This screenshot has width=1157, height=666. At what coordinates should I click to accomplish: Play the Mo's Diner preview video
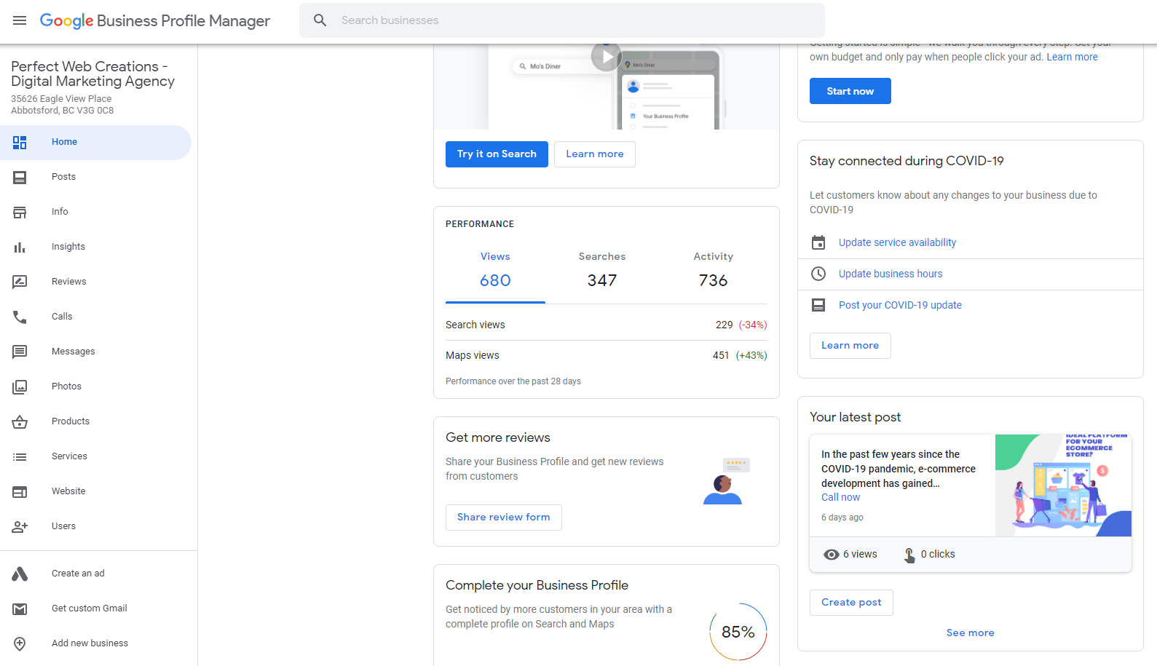click(x=606, y=57)
